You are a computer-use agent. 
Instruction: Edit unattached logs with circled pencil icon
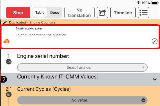point(154,41)
